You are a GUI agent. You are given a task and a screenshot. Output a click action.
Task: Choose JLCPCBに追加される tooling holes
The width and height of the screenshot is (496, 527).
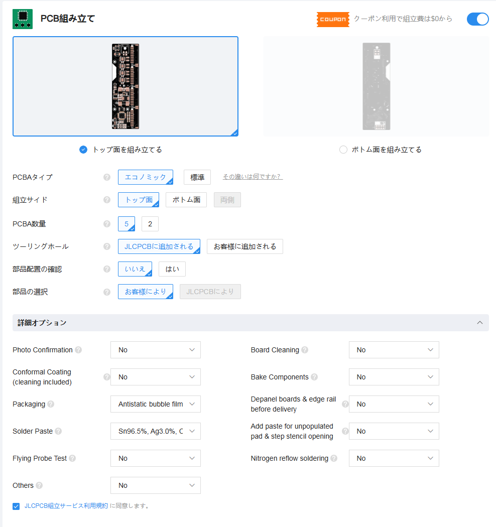pyautogui.click(x=159, y=246)
